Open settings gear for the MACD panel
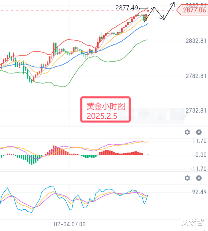The height and width of the screenshot is (231, 208). click(187, 132)
